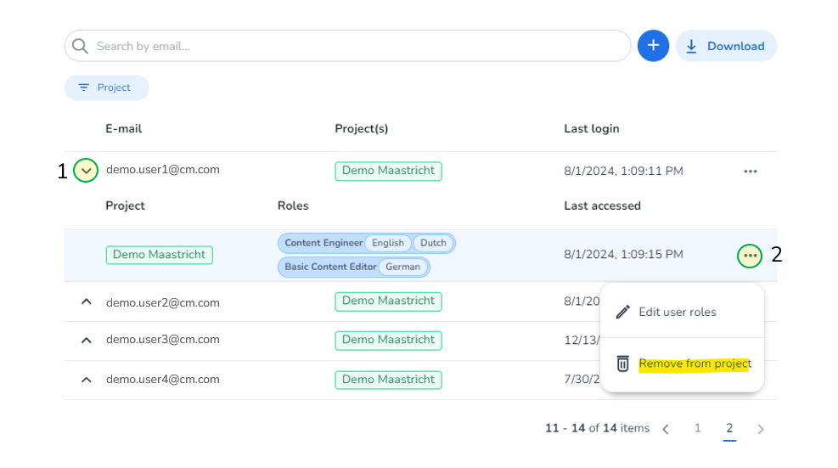Viewport: 838px width, 468px height.
Task: Expand the demo.user2@cm.com row
Action: pos(86,302)
